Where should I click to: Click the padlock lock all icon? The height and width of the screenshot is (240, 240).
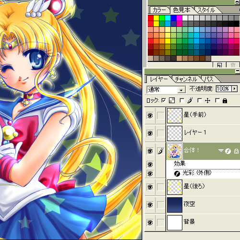tap(225, 101)
